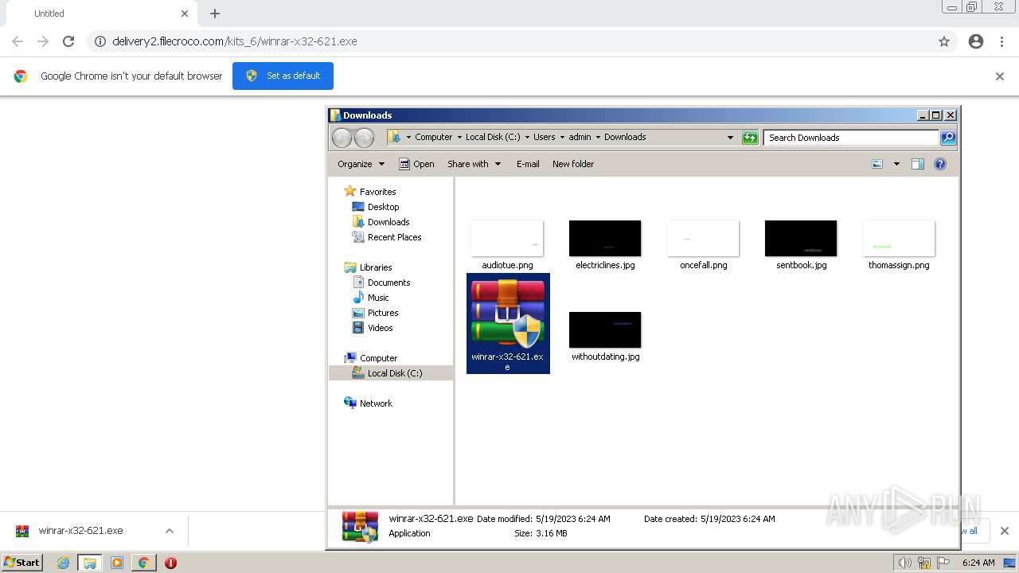Select audiotue.png file
The height and width of the screenshot is (573, 1019).
click(507, 245)
